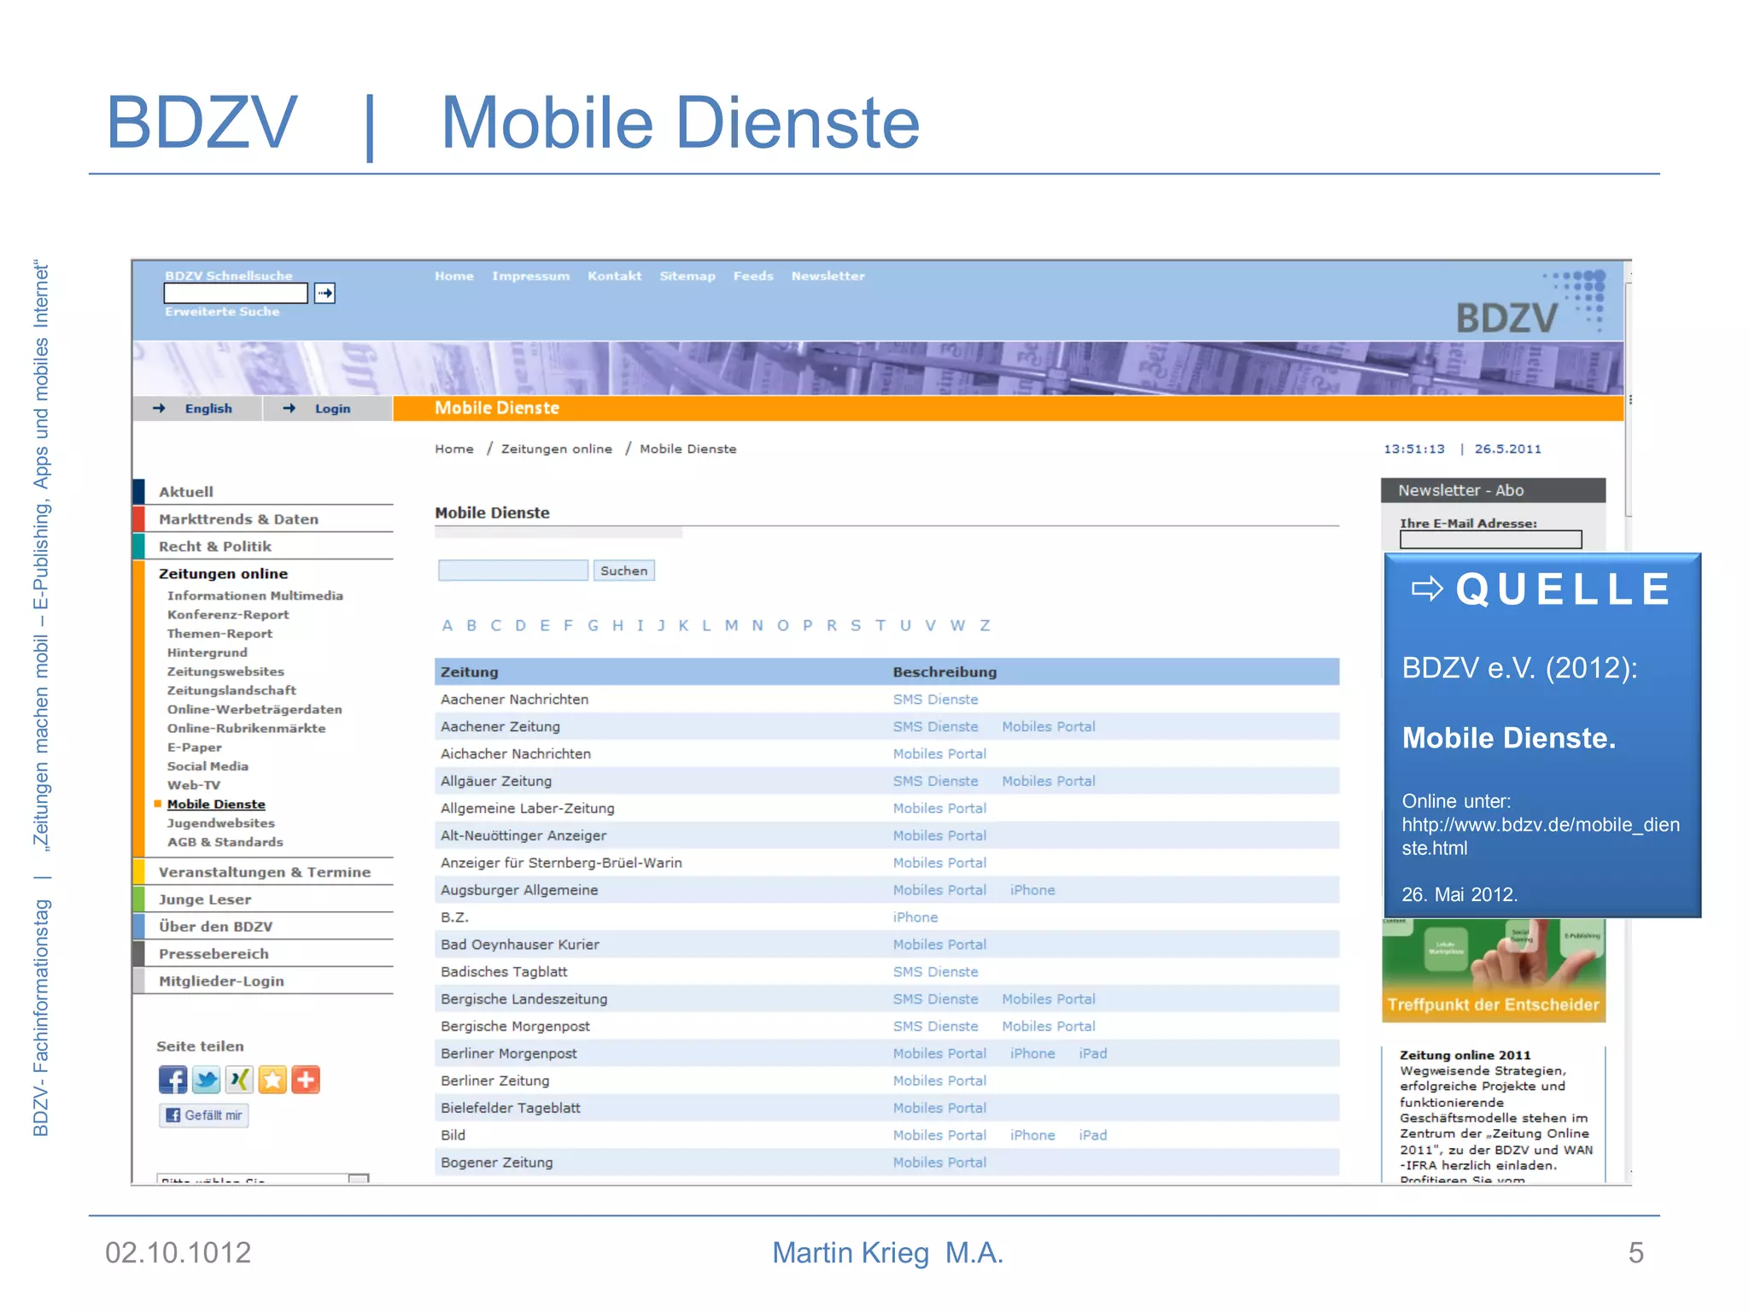The height and width of the screenshot is (1312, 1749).
Task: Open Informationen Multimedia subitem
Action: point(255,596)
